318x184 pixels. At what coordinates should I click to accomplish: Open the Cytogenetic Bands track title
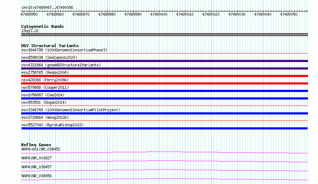[43, 26]
